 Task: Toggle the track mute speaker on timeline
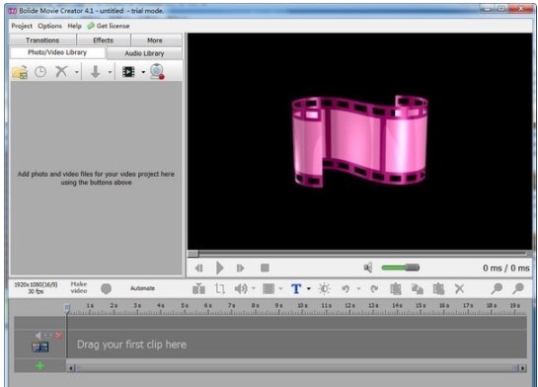38,336
